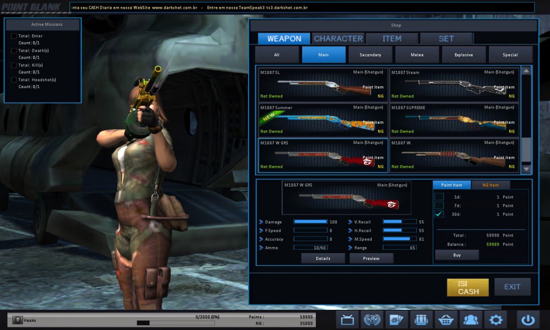Select the M1887 Summer shotgun card
550x330 pixels.
pyautogui.click(x=323, y=120)
